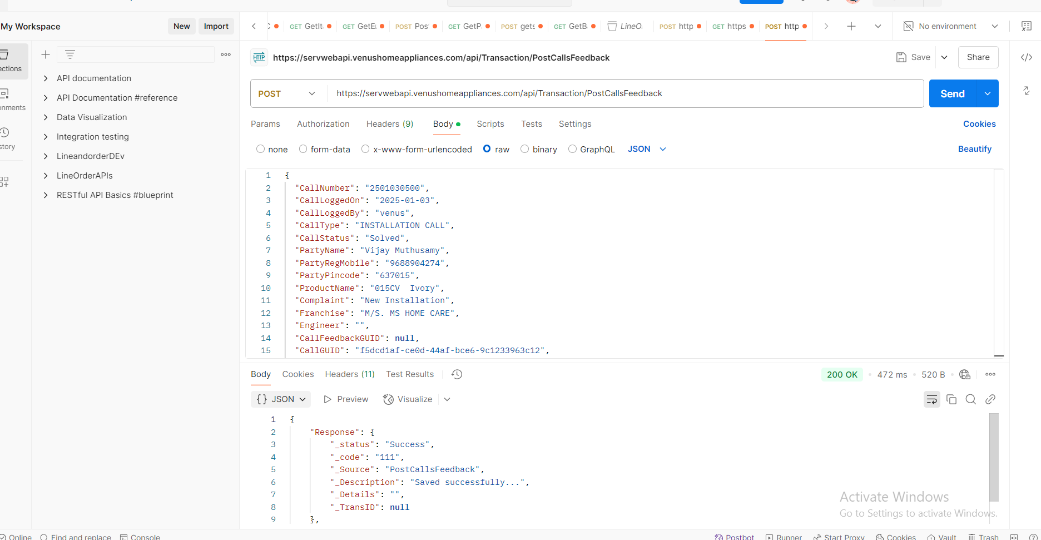Click the filter icon in collections sidebar
The width and height of the screenshot is (1041, 540).
(70, 55)
